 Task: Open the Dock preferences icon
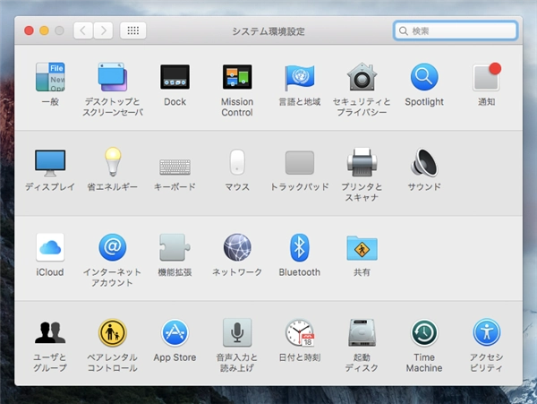(x=175, y=77)
